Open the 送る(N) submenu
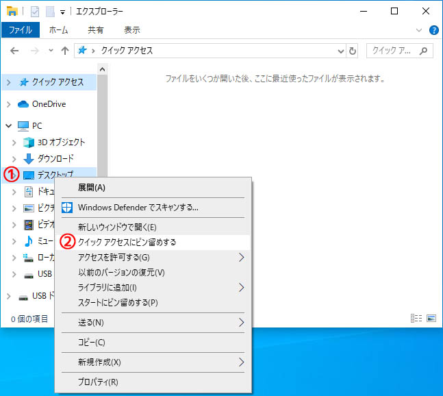 (153, 323)
